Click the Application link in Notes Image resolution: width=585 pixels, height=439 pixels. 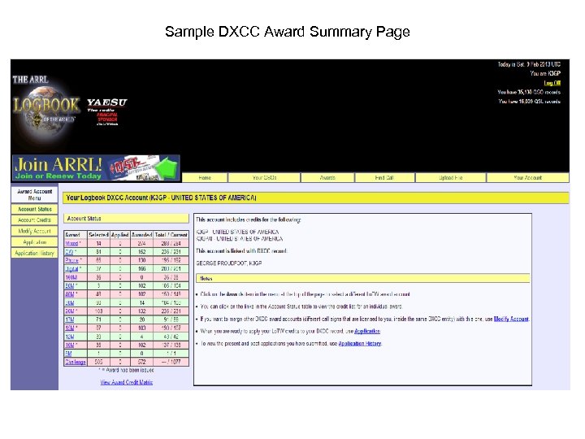(367, 331)
